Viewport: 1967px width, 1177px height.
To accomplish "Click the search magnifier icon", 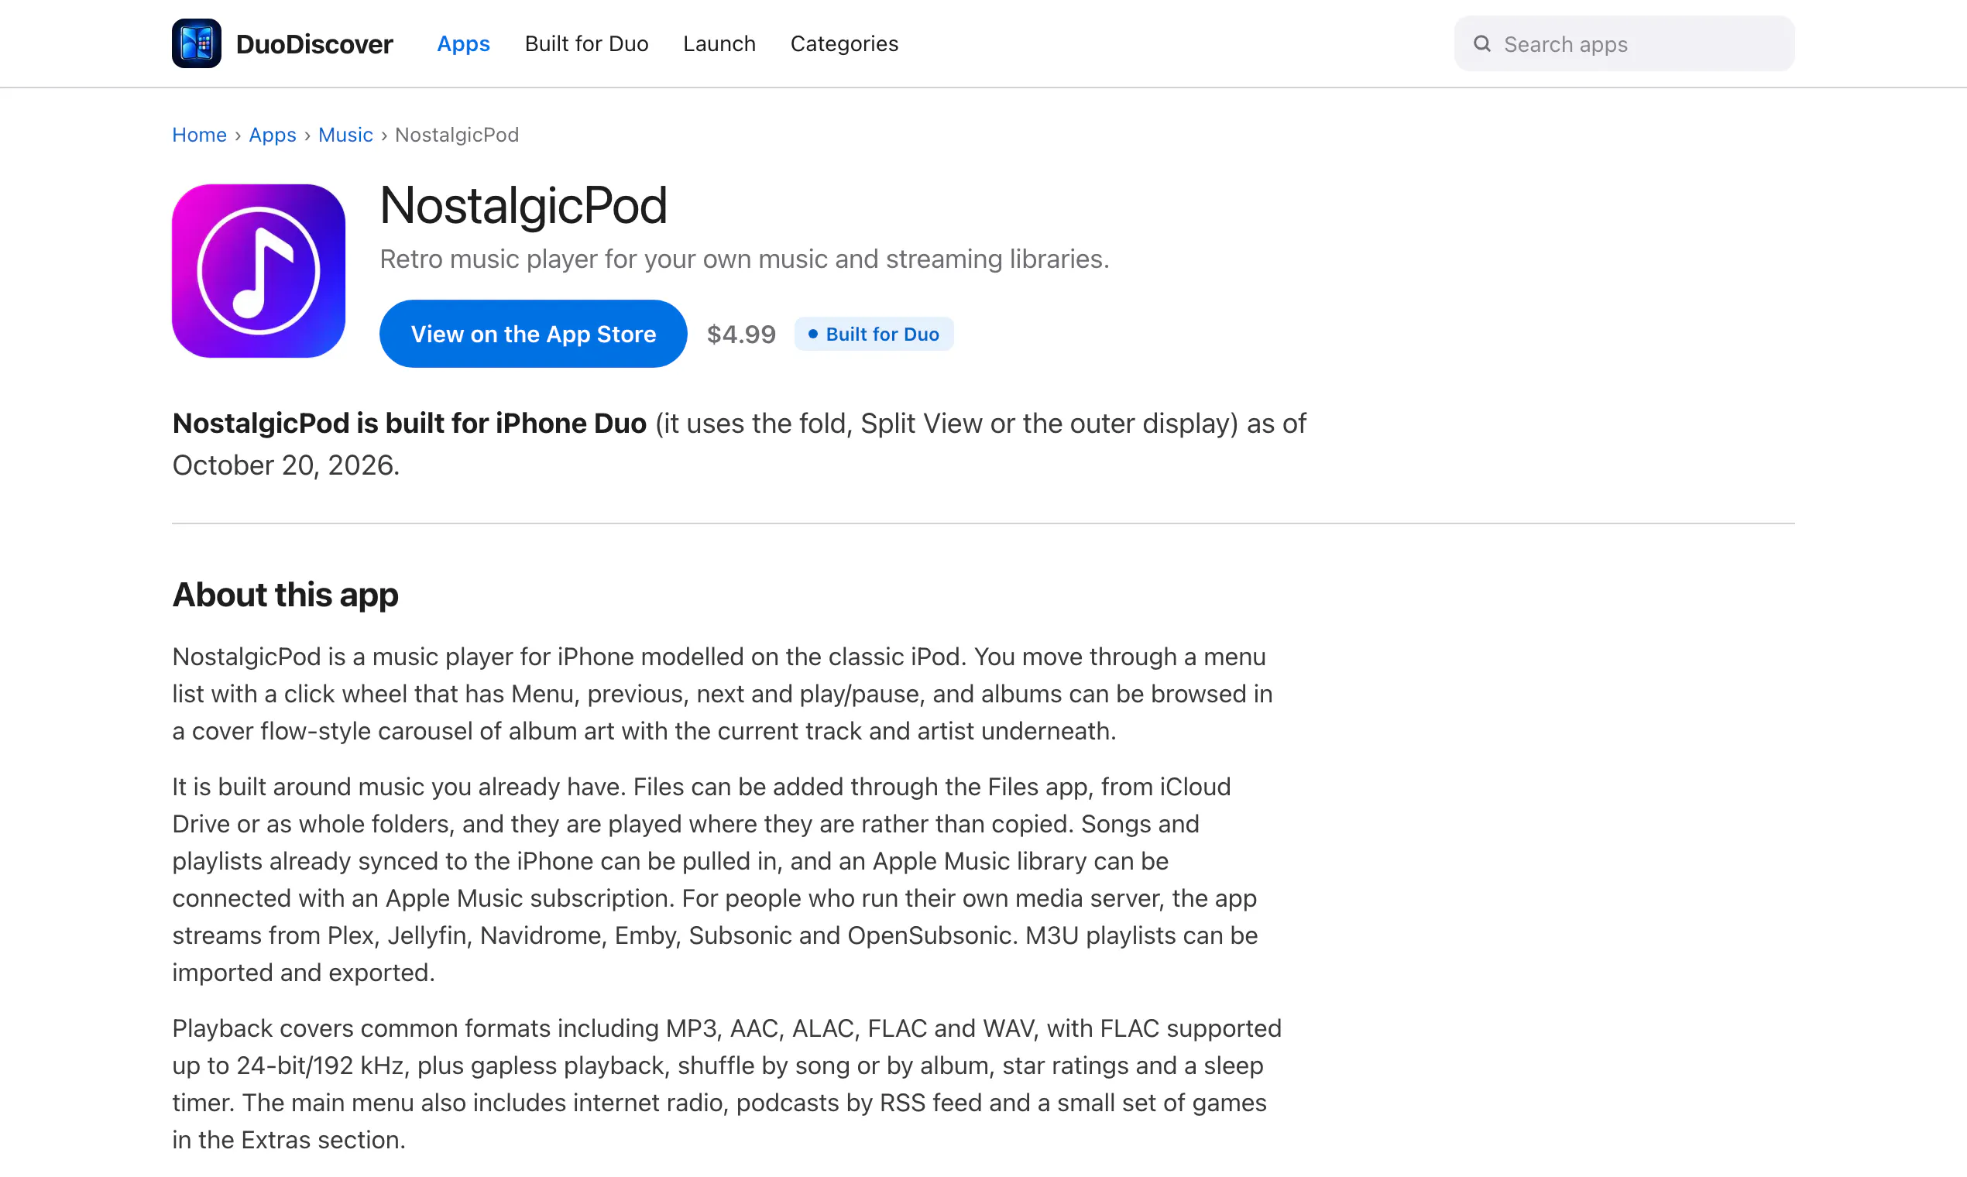I will (1481, 43).
